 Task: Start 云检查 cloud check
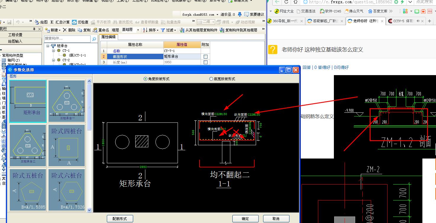coord(80,22)
